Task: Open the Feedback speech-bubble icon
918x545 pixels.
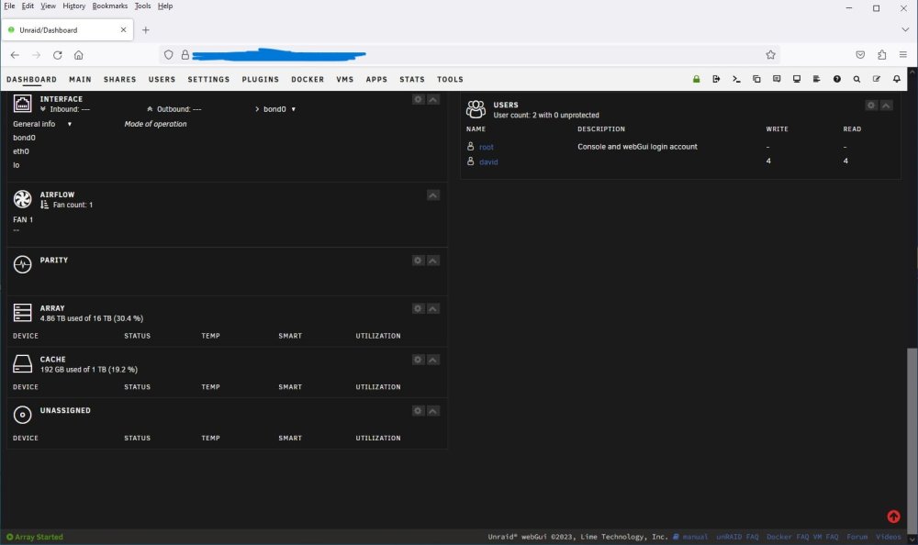Action: click(777, 79)
